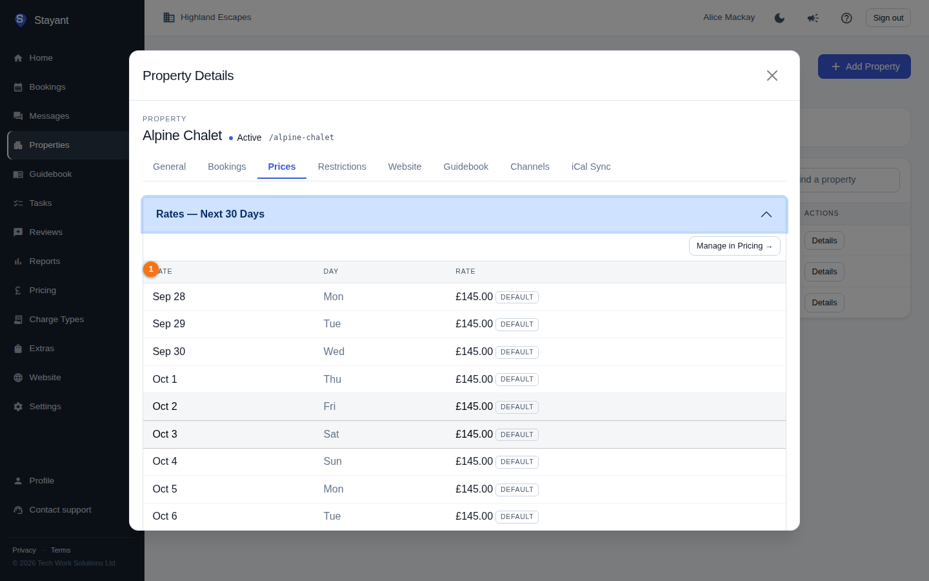
Task: Switch to the Bookings tab in the dialog
Action: coord(227,167)
